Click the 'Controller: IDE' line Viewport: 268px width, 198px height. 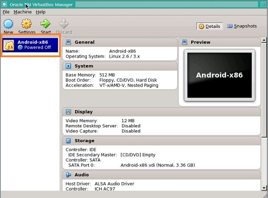tap(81, 150)
